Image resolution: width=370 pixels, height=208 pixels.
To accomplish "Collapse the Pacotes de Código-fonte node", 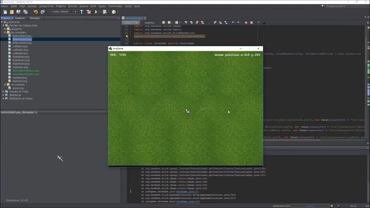I will click(3, 25).
